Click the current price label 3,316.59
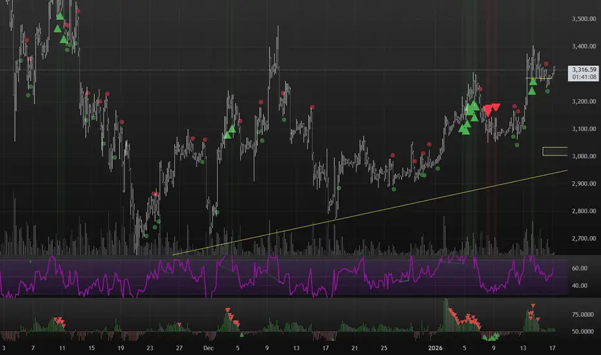 click(x=584, y=70)
